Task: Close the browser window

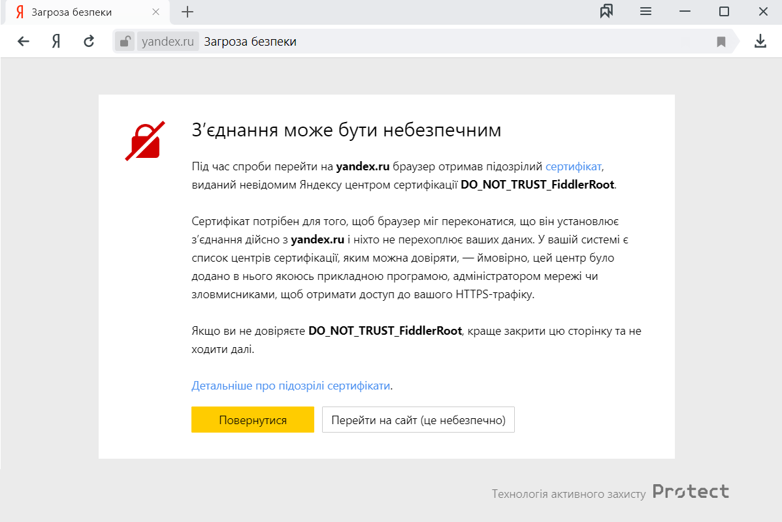Action: (763, 12)
